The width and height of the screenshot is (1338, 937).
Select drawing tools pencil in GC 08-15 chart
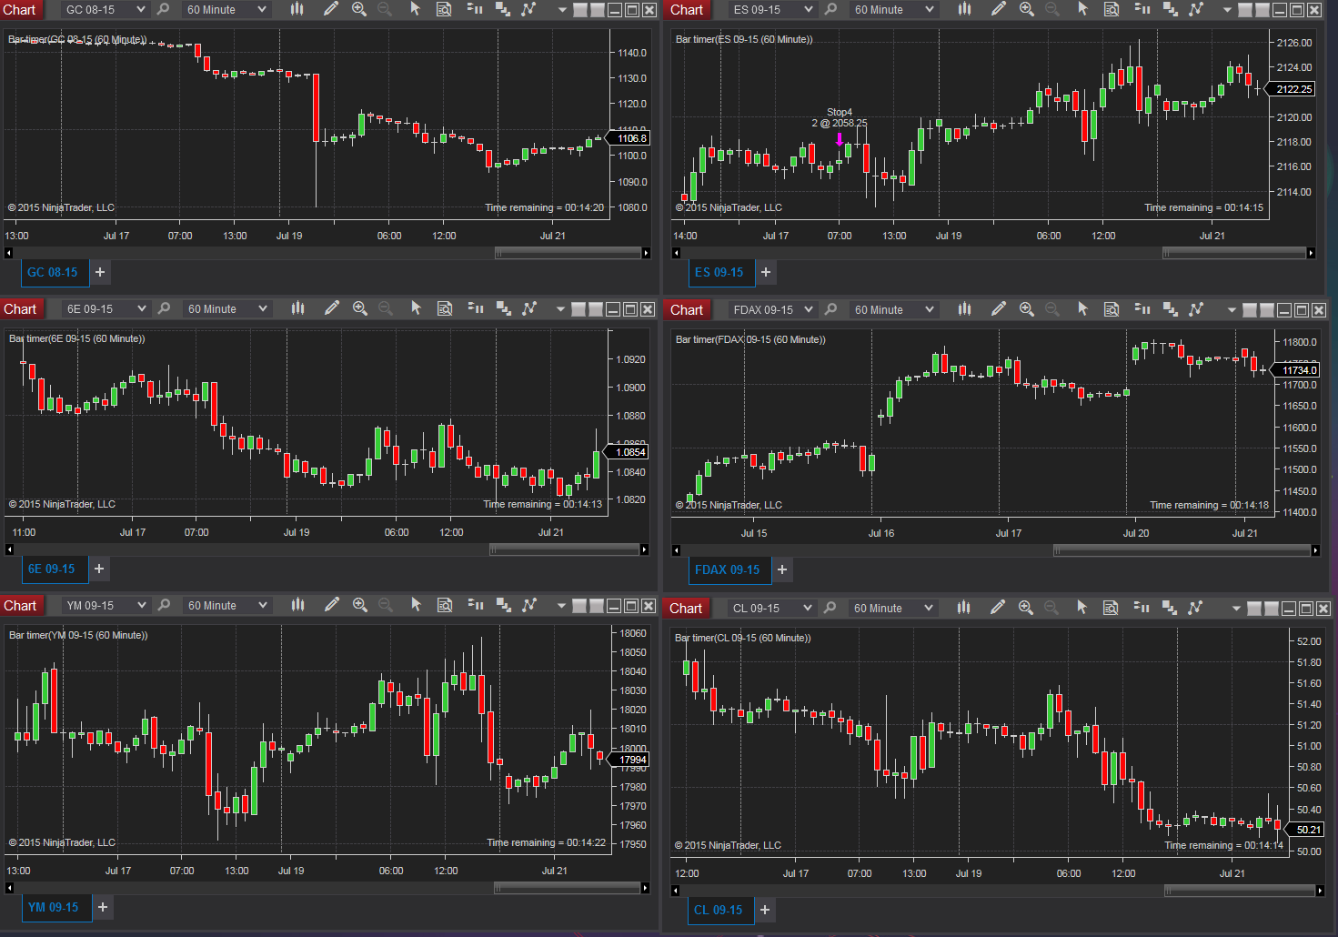pos(331,9)
